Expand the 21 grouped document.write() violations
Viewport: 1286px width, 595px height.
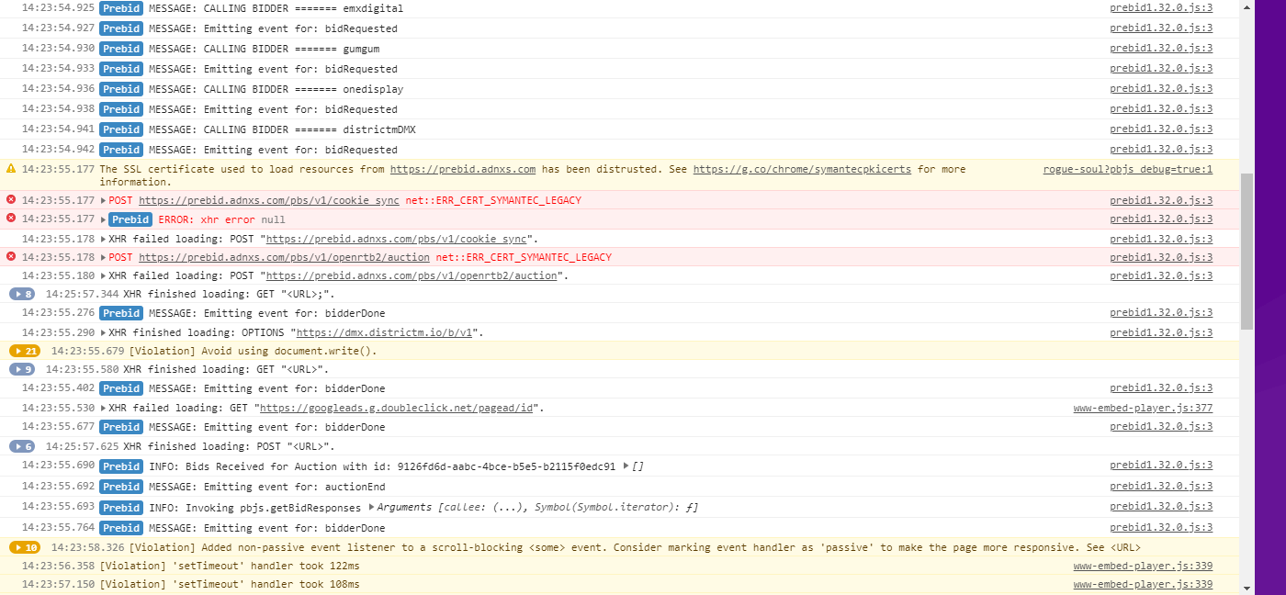coord(25,351)
